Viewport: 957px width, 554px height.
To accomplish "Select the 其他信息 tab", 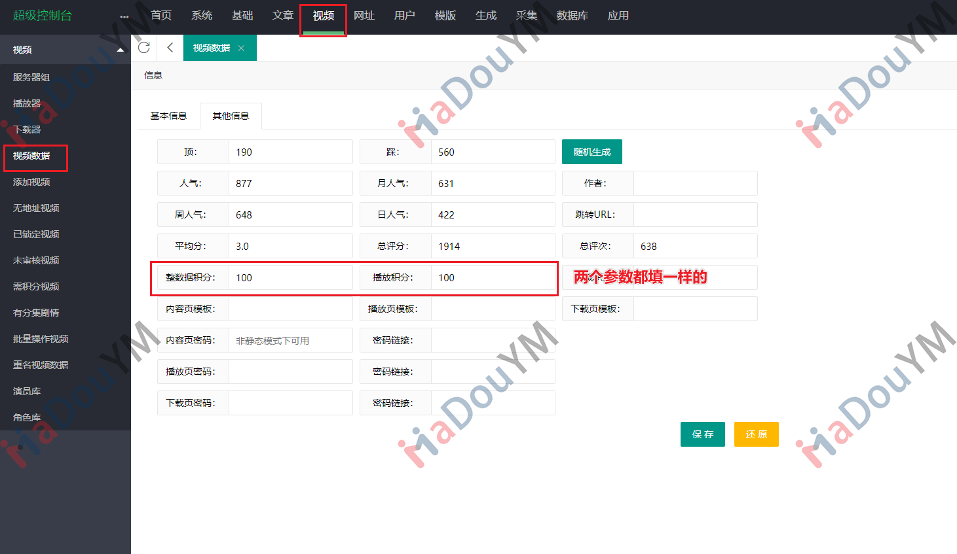I will (x=231, y=116).
